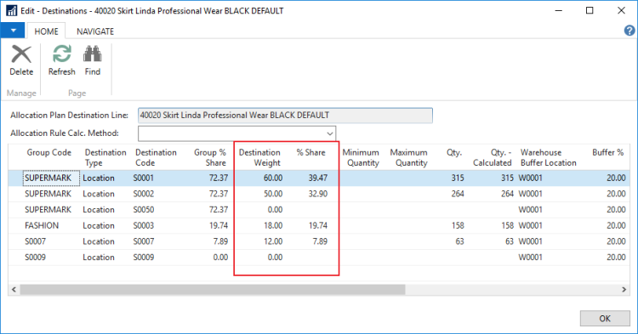Click Group % Share 7.89 for S0007
The width and height of the screenshot is (638, 334).
tap(220, 241)
